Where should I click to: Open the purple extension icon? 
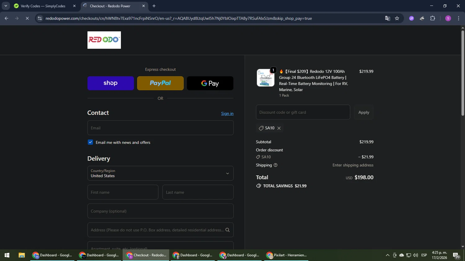coord(411,18)
